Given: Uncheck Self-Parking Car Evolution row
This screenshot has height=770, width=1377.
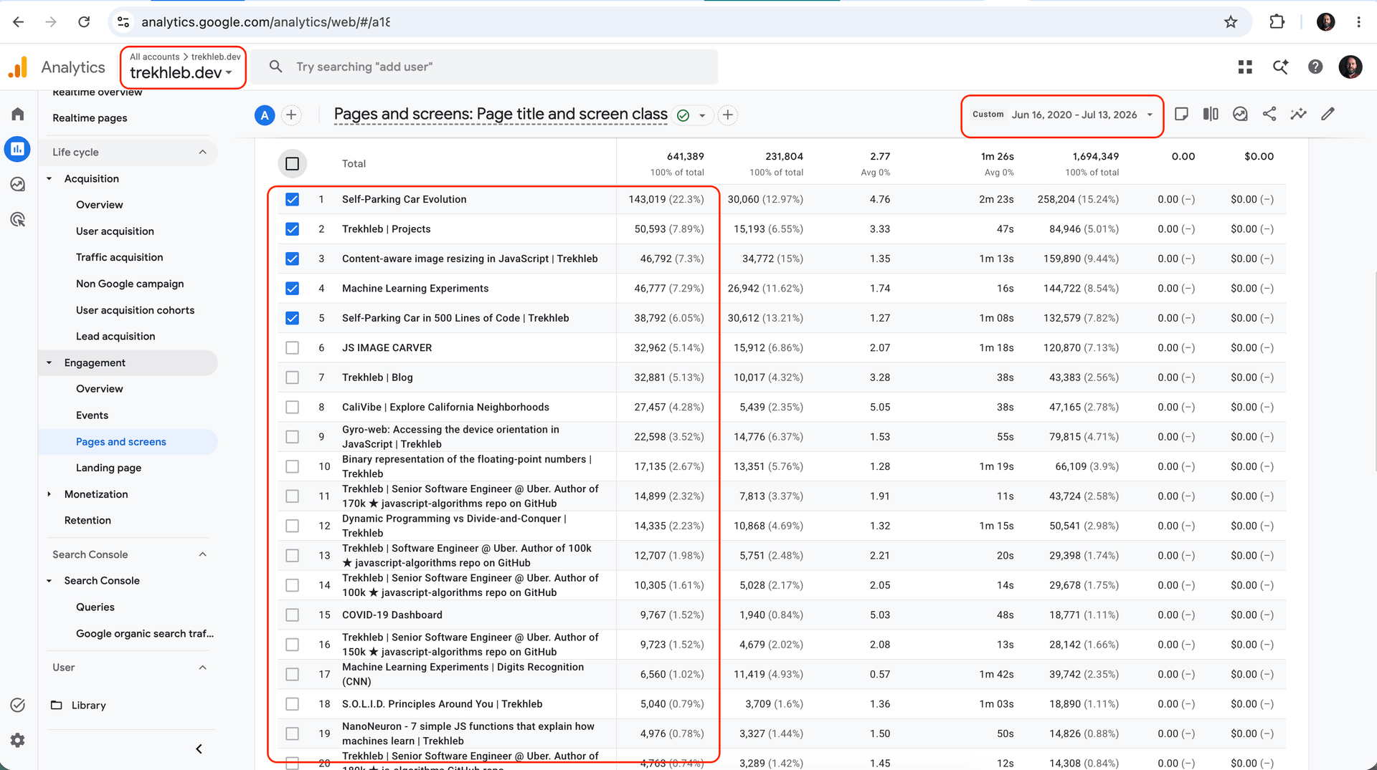Looking at the screenshot, I should (292, 199).
